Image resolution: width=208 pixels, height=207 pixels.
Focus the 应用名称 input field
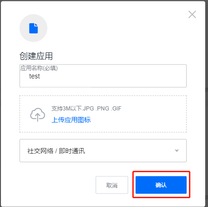coord(103,76)
